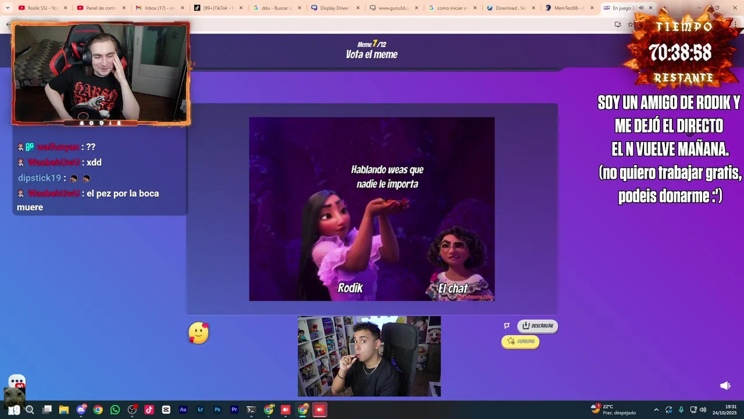Launch Adobe Audition from the taskbar

[183, 410]
